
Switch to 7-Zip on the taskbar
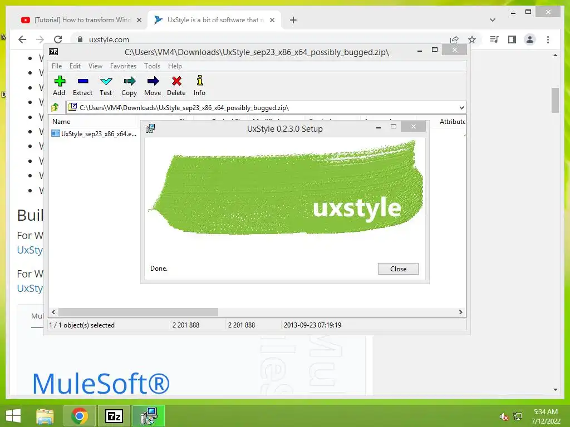point(114,416)
